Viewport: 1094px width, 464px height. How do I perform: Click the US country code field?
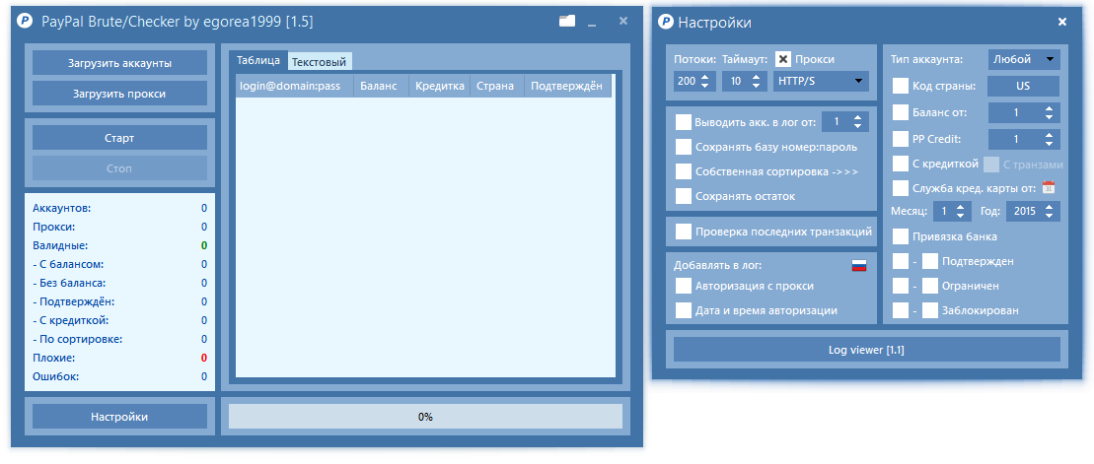[1024, 87]
